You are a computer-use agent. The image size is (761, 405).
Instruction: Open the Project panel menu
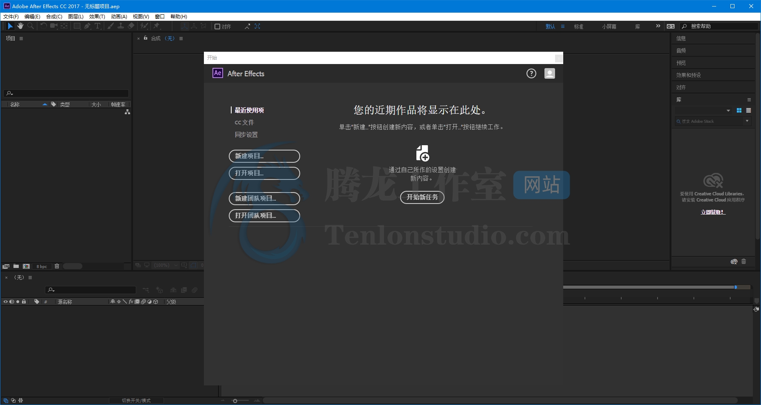[x=21, y=38]
